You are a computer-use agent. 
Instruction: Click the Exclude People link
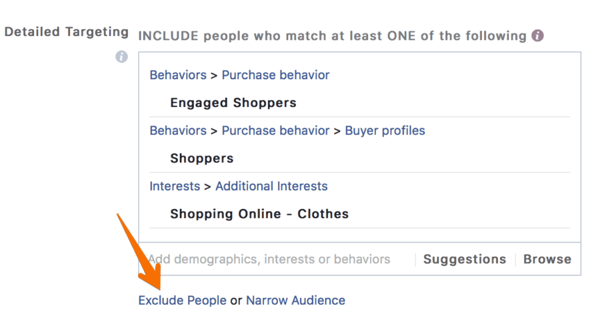point(183,301)
